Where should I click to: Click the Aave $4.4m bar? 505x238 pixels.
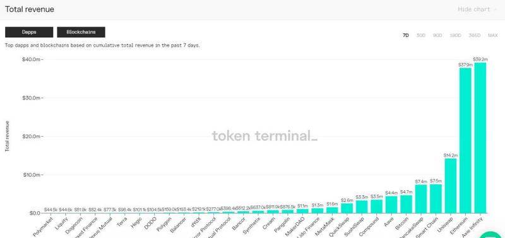(x=391, y=205)
